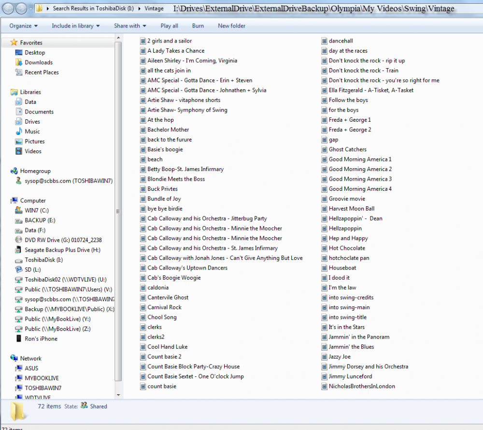
Task: Open the Pictures library icon
Action: 19,142
